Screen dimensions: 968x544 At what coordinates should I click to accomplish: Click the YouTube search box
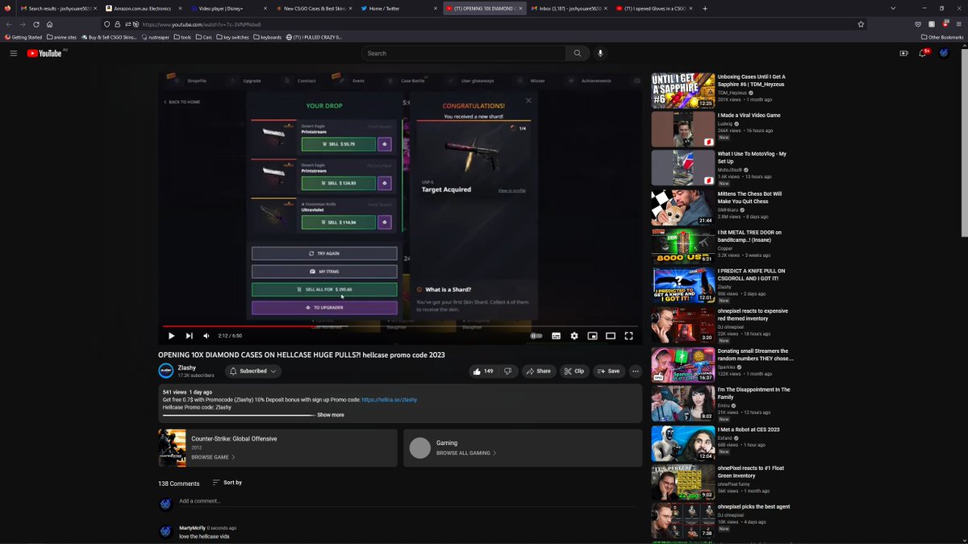point(464,53)
